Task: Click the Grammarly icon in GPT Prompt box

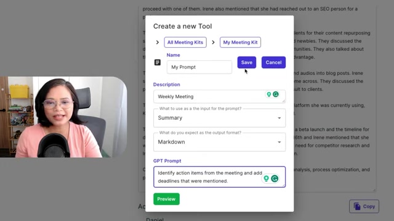Action: pos(275,179)
